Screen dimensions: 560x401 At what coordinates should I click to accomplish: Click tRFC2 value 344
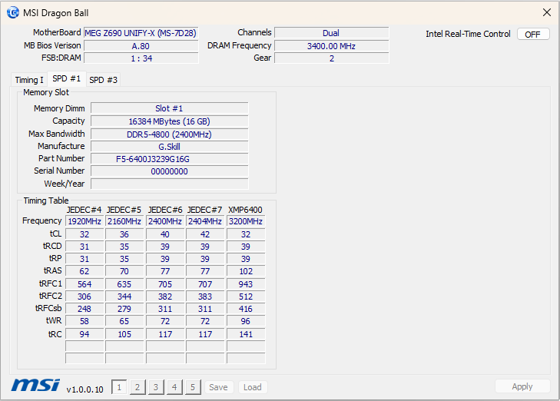[x=124, y=297]
